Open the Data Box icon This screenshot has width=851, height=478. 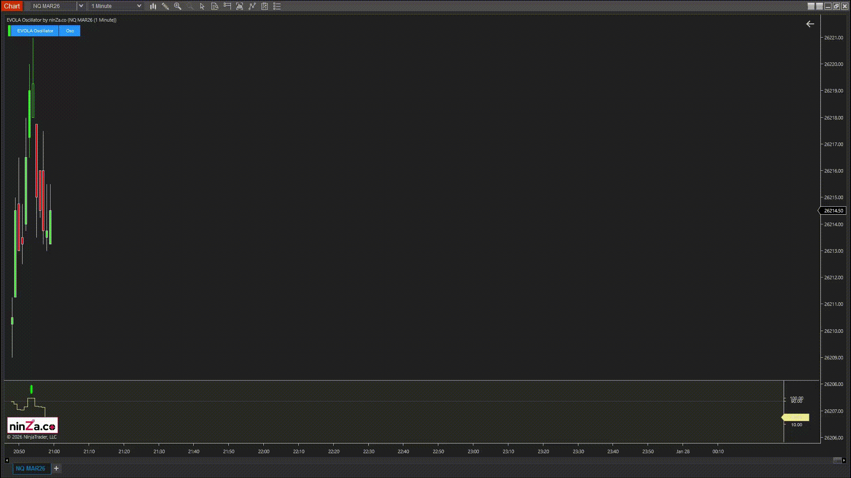215,6
